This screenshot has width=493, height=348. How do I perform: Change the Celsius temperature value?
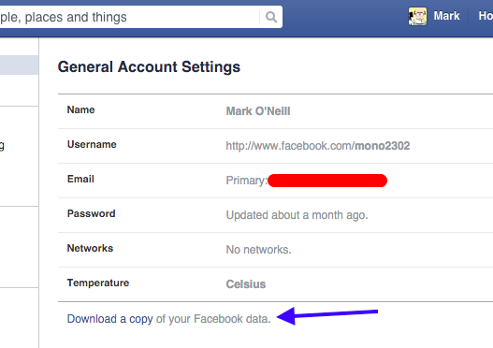[x=246, y=284]
